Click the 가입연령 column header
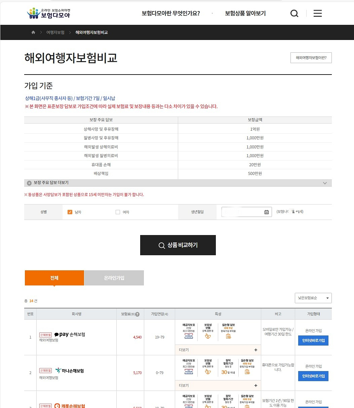Viewport: 354px width, 408px height. 159,314
